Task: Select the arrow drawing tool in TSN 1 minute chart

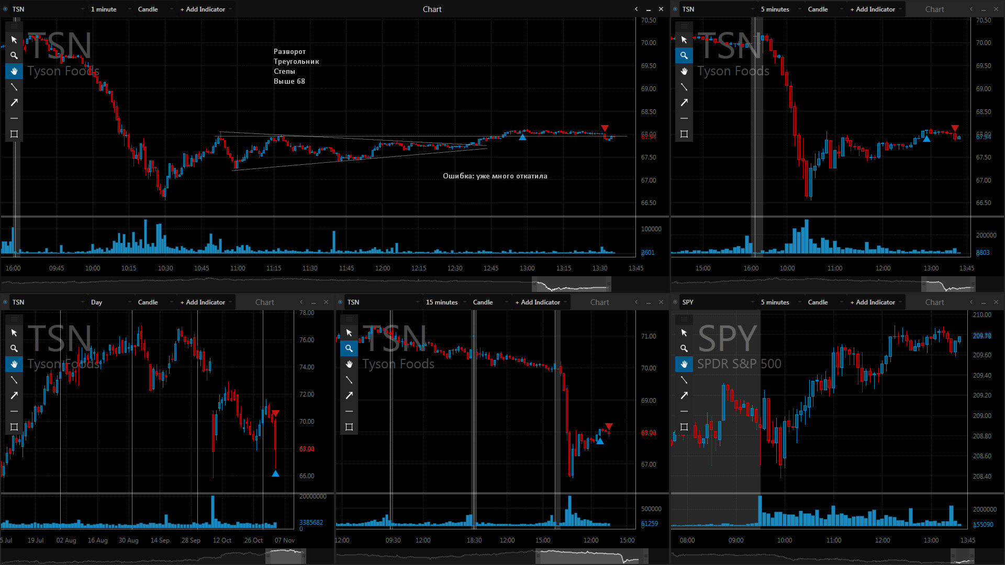Action: click(14, 103)
